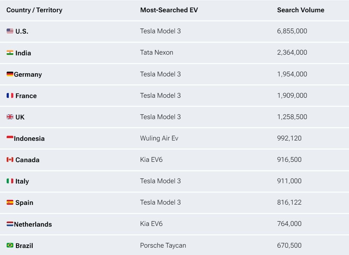Click the Wuling Air Ev cell

click(159, 138)
